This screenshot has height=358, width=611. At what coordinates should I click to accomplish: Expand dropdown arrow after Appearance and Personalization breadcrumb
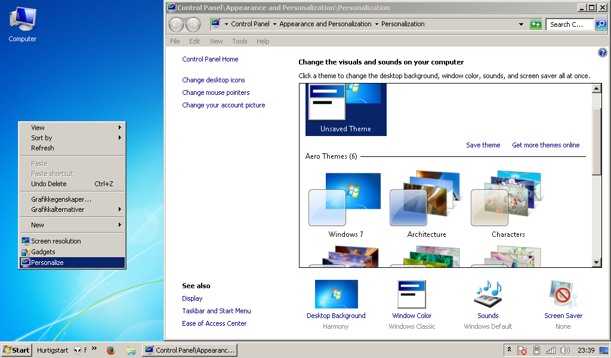coord(377,24)
